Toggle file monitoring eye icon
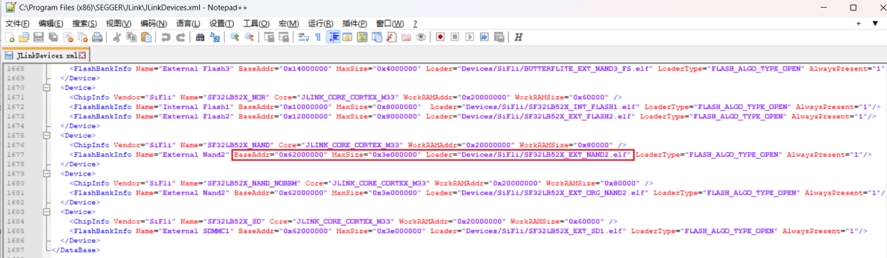887x258 pixels. coord(421,37)
